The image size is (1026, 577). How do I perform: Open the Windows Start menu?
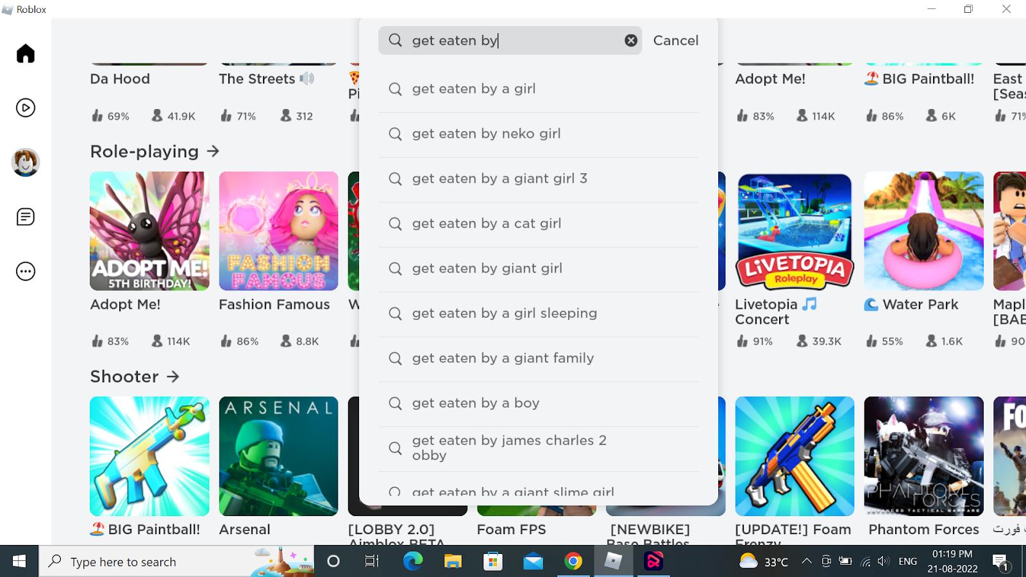pyautogui.click(x=19, y=562)
